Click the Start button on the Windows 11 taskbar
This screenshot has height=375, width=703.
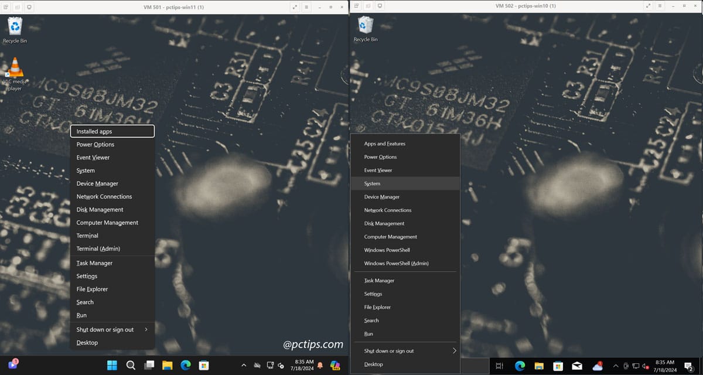coord(112,364)
